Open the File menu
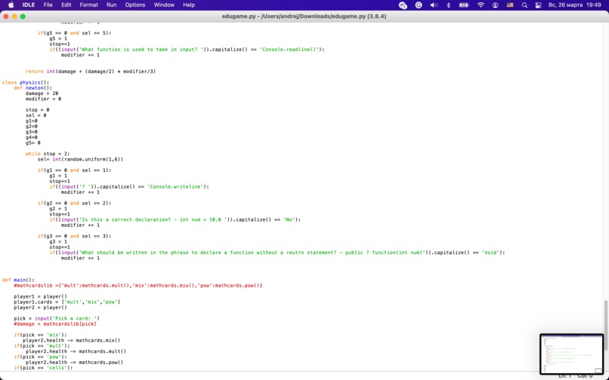Image resolution: width=609 pixels, height=380 pixels. [48, 5]
